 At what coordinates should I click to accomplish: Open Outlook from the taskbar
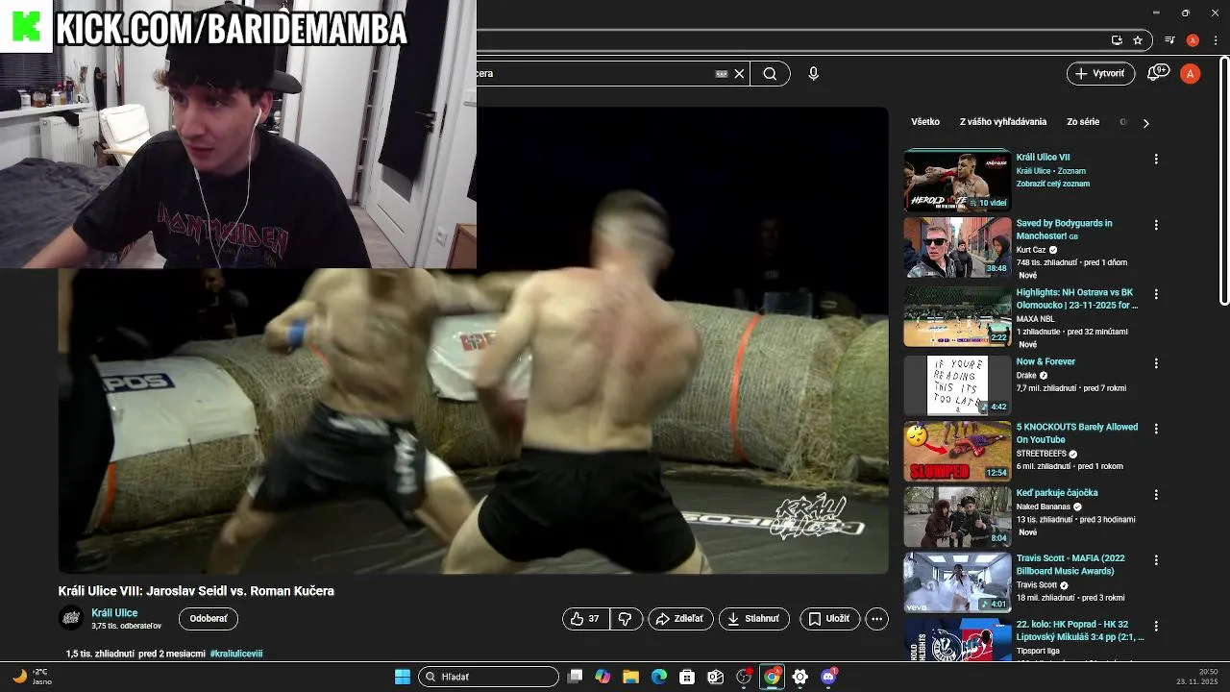coord(715,677)
